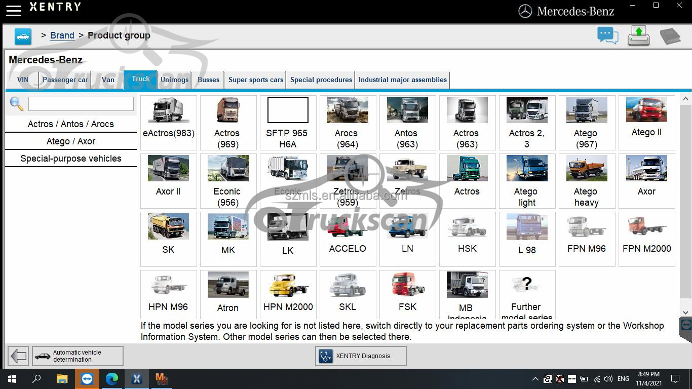This screenshot has width=692, height=389.
Task: Launch Microsoft Edge from the taskbar
Action: pos(112,379)
